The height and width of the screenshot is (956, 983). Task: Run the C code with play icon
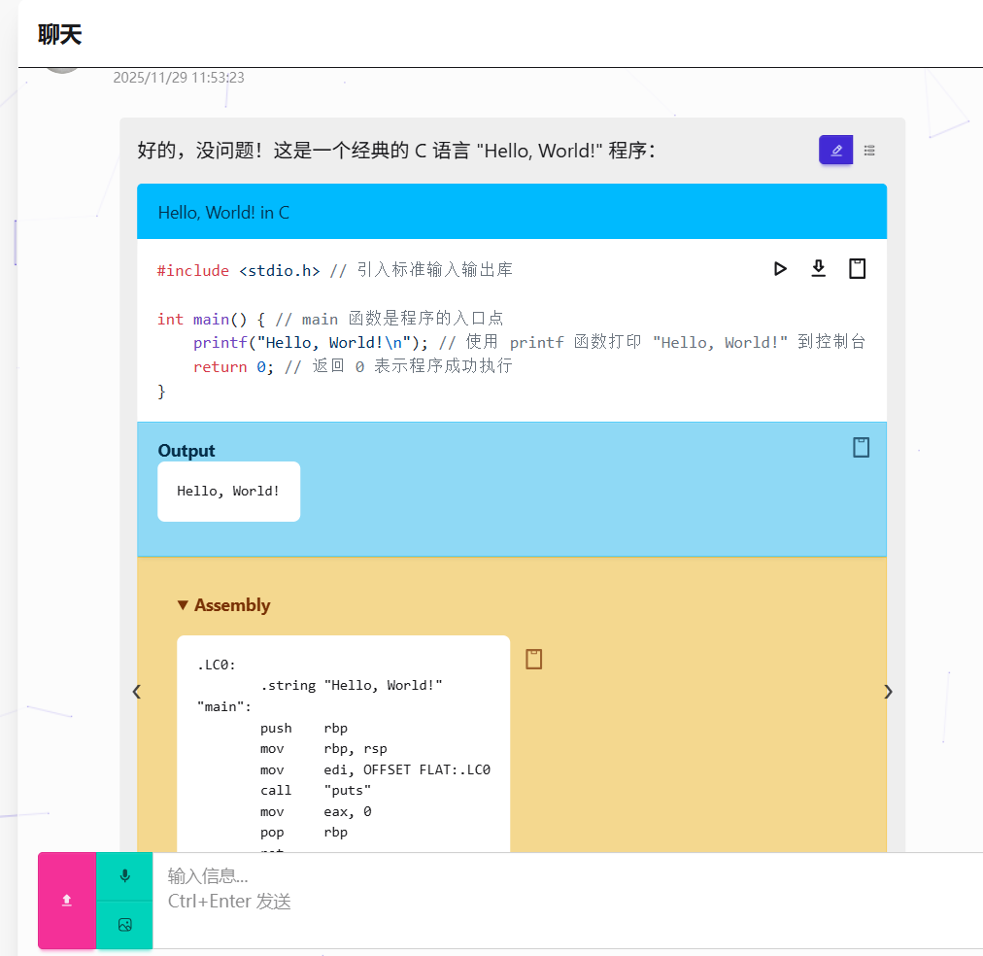pyautogui.click(x=780, y=269)
